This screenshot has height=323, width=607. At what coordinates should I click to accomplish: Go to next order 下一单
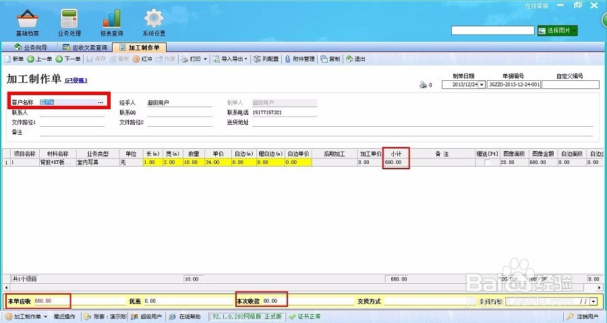click(68, 59)
